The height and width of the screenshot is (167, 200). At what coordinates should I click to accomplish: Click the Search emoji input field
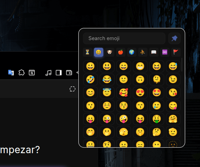[124, 38]
